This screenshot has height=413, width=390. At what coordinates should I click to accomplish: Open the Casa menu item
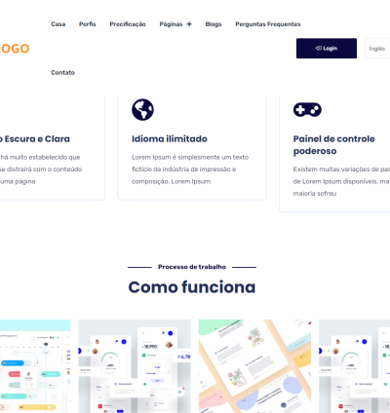click(58, 24)
